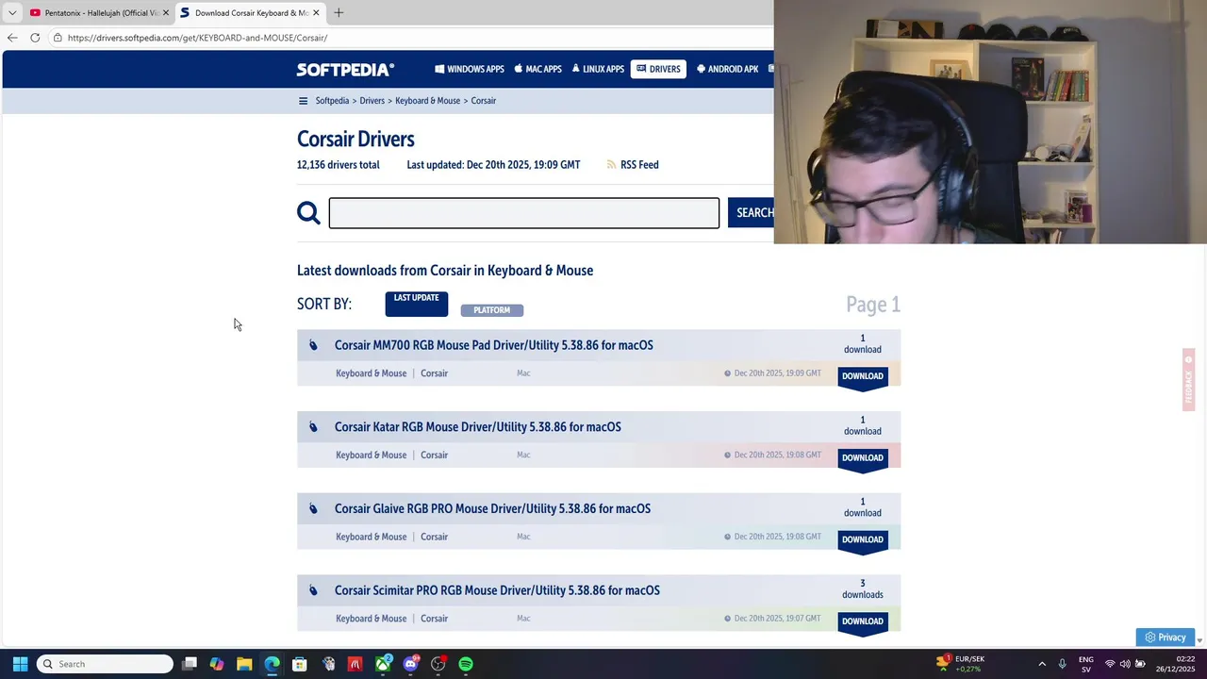Screen dimensions: 1207x679
Task: Open the Privacy settings button
Action: (x=1166, y=638)
